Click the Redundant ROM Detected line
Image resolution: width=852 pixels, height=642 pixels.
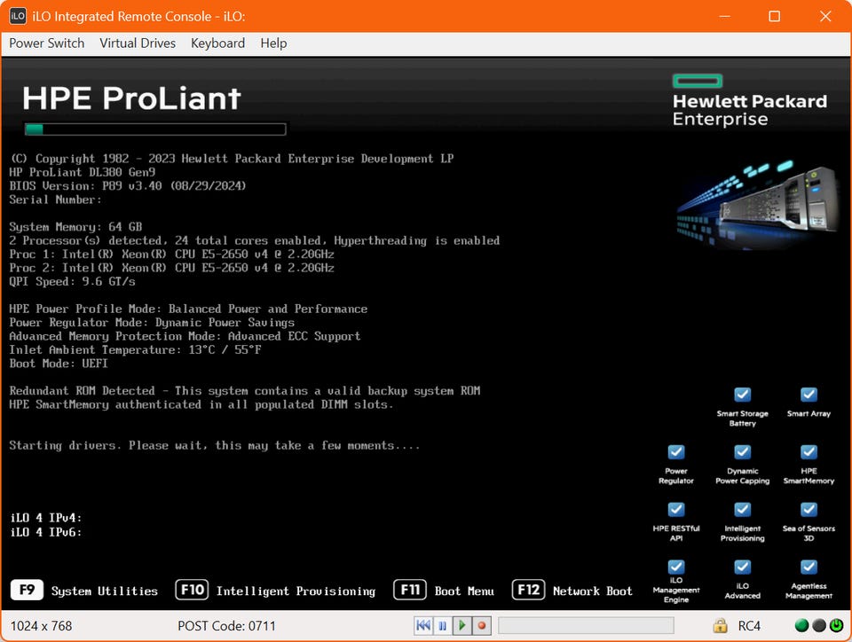pyautogui.click(x=245, y=391)
